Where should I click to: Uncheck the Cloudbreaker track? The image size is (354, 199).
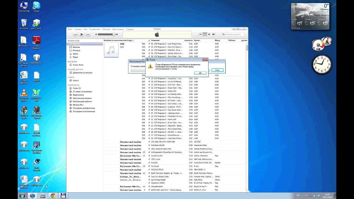tap(149, 186)
